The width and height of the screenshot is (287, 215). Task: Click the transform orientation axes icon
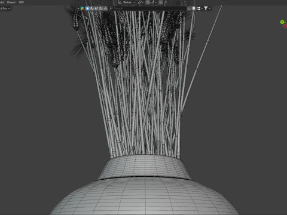tap(120, 2)
